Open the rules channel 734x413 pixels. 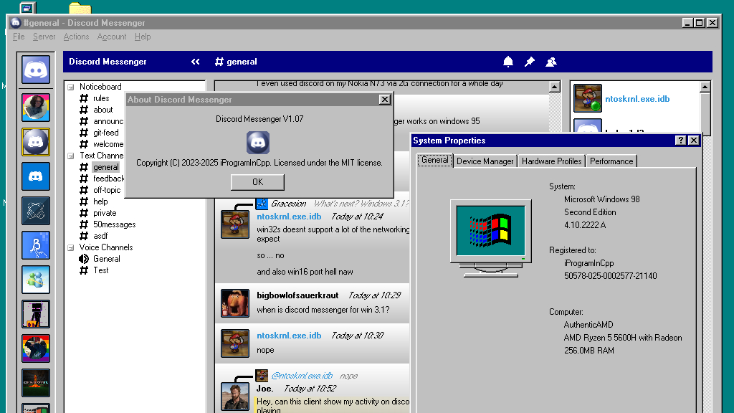tap(100, 98)
